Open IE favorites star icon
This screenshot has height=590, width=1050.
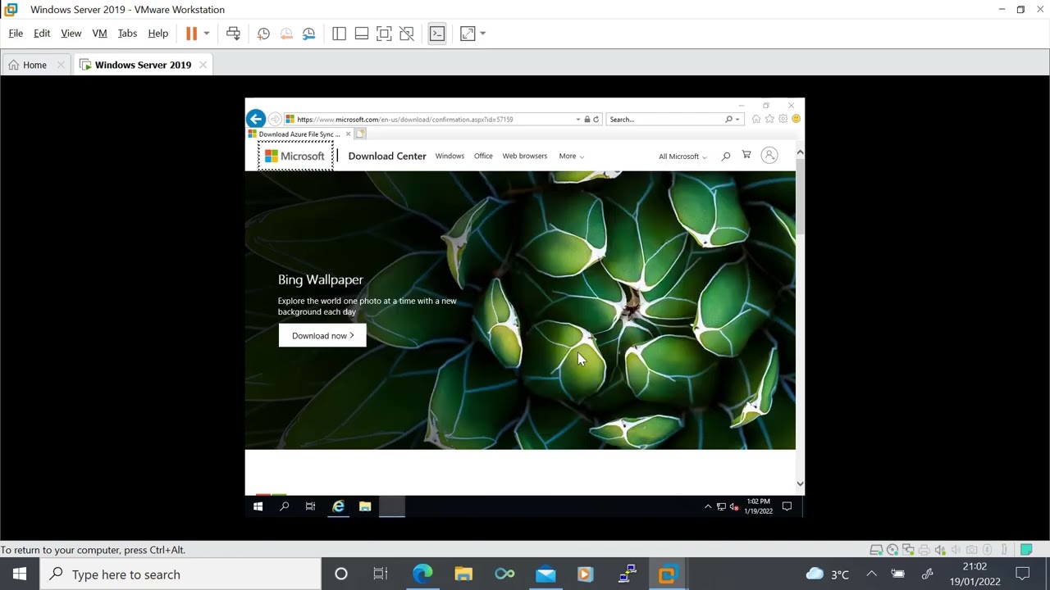click(x=769, y=120)
